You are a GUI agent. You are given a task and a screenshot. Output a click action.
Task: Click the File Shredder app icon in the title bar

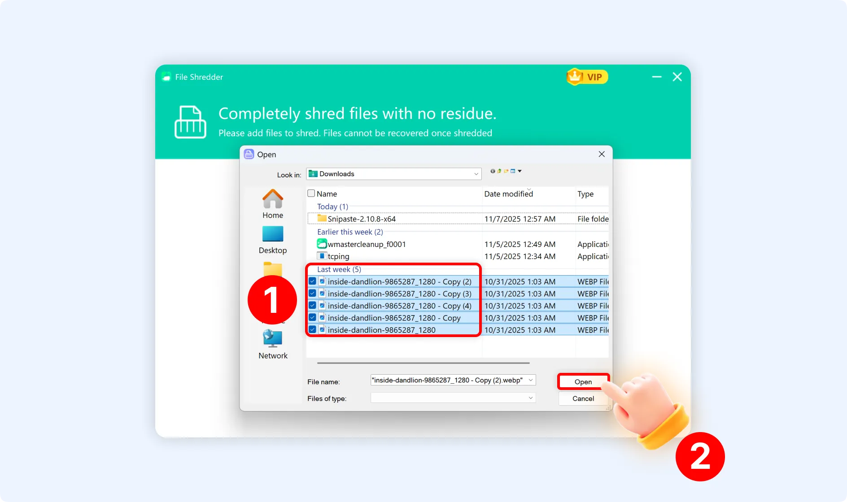coord(166,77)
